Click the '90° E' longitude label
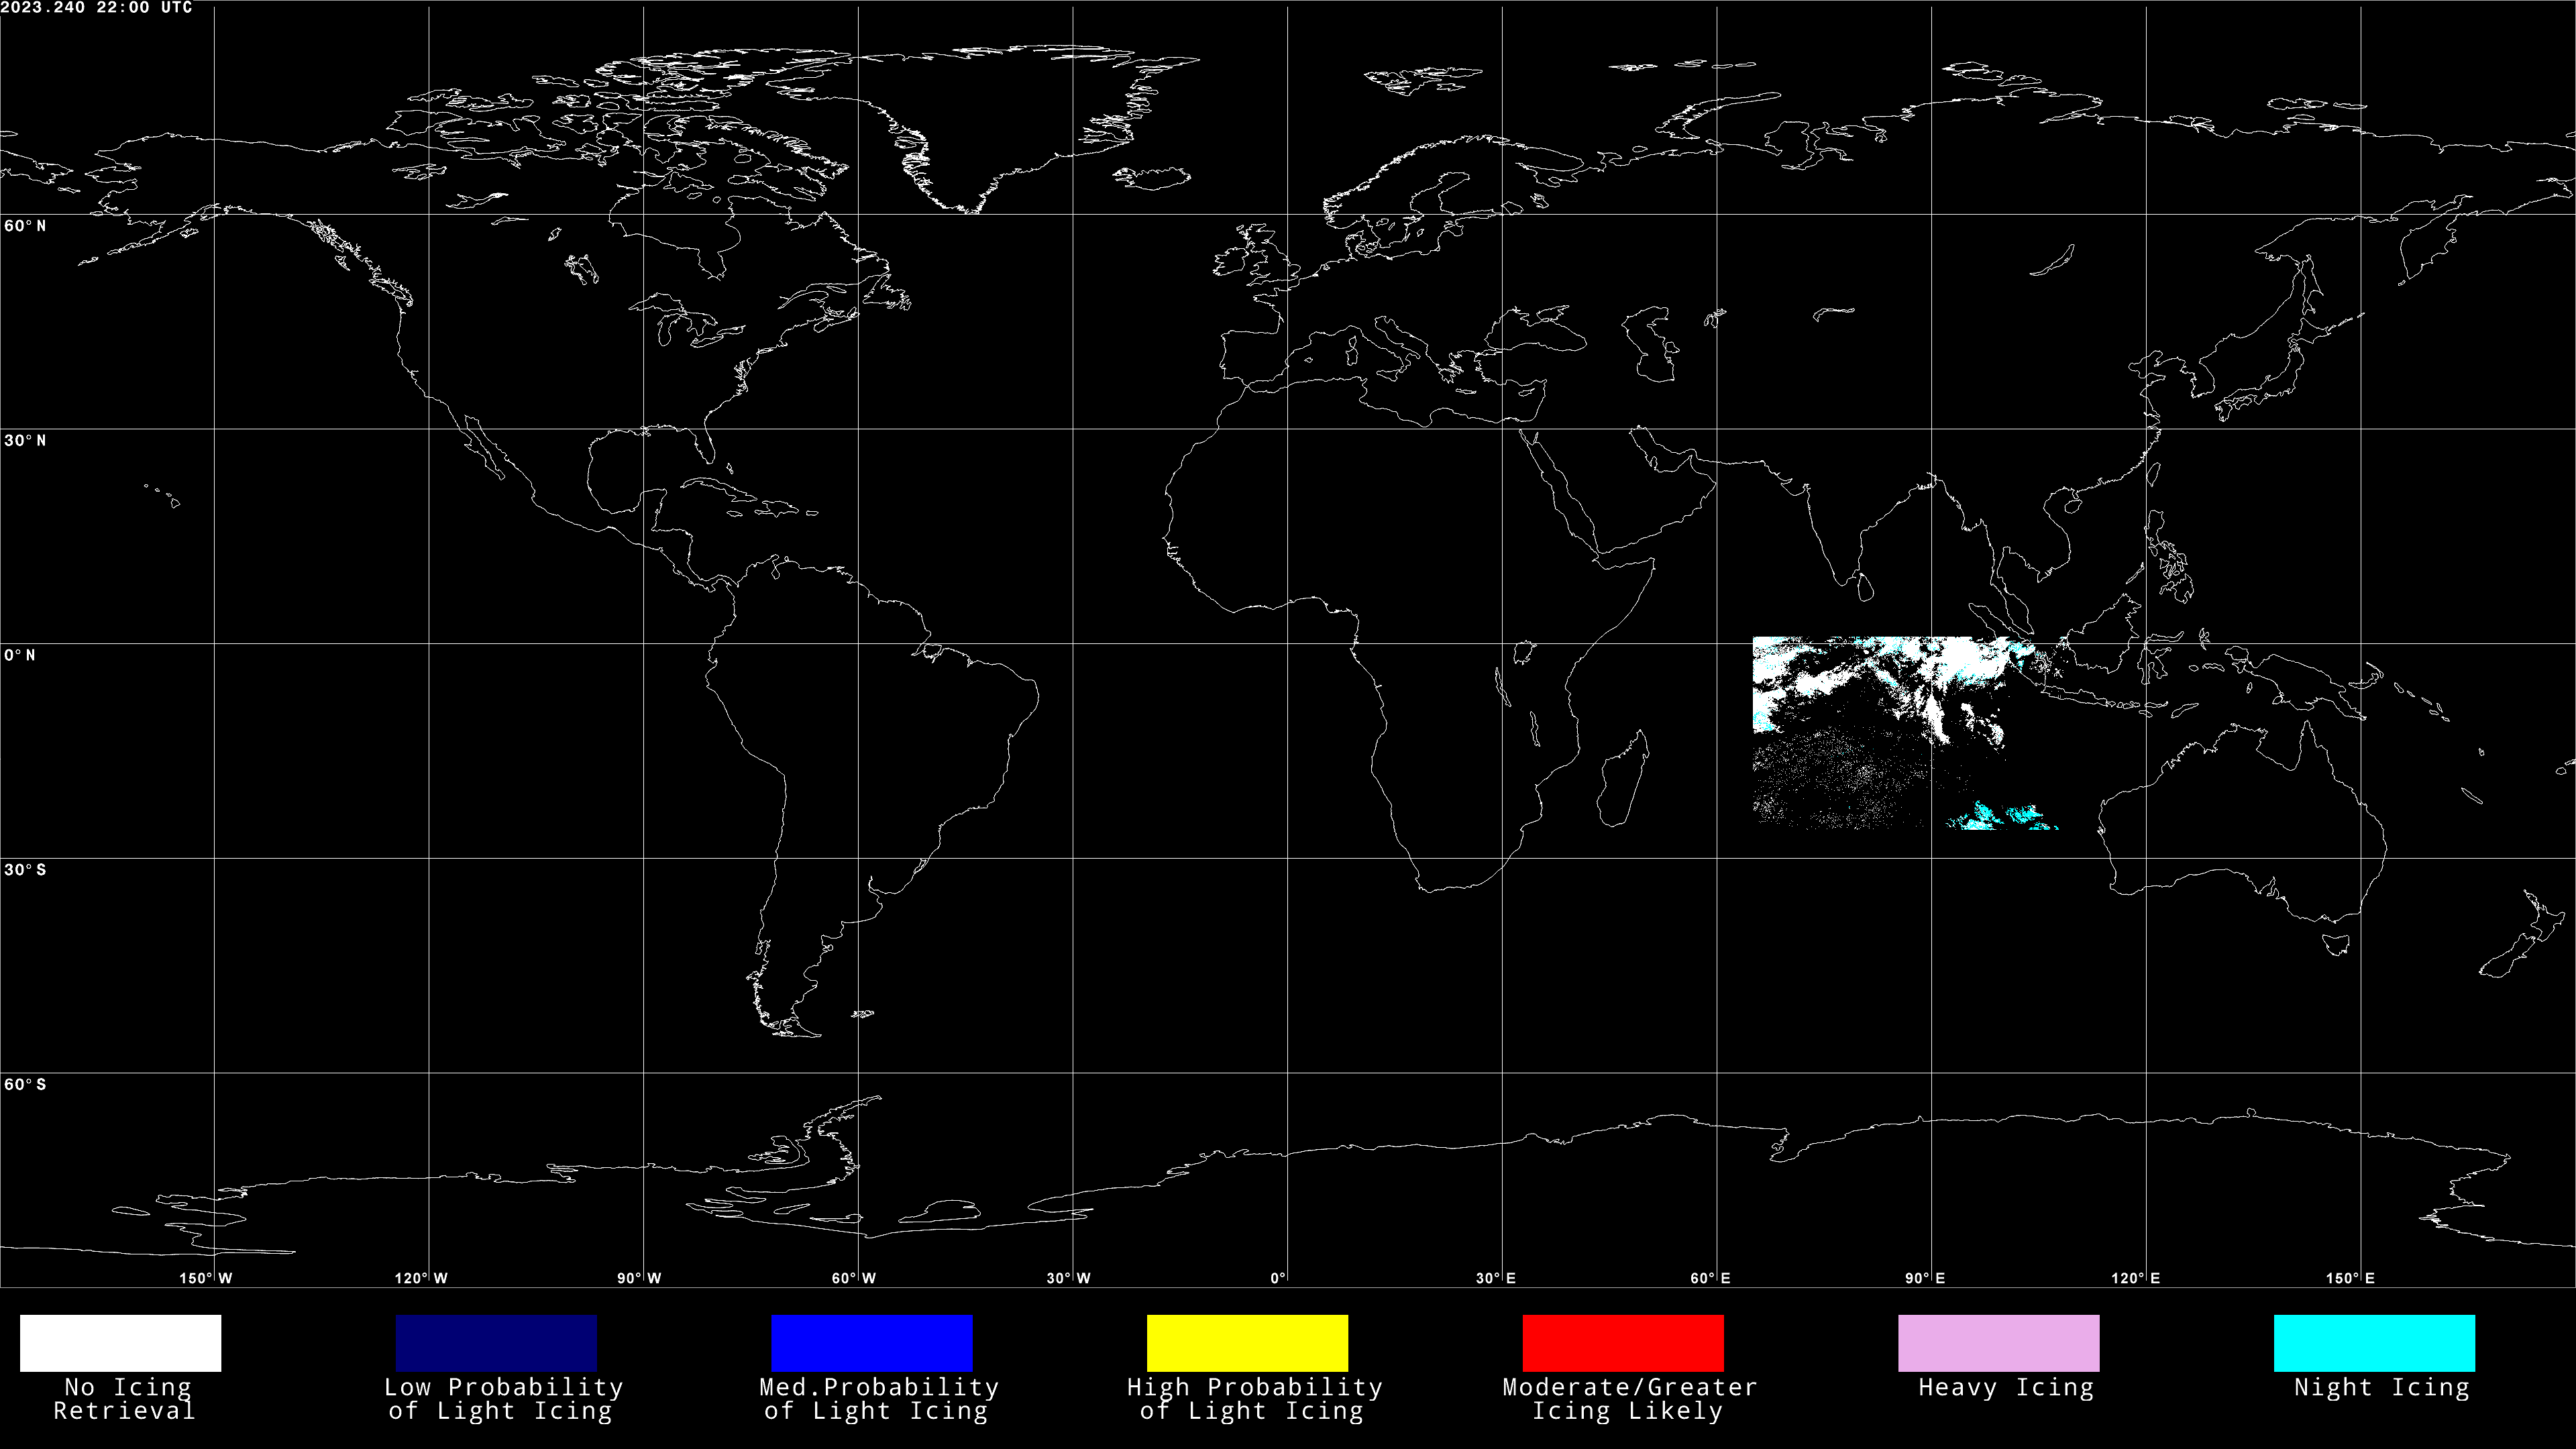Screen dimensions: 2576x1449 pos(1925,1278)
